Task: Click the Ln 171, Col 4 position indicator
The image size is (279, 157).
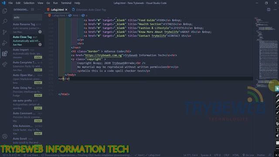Action: pyautogui.click(x=191, y=155)
